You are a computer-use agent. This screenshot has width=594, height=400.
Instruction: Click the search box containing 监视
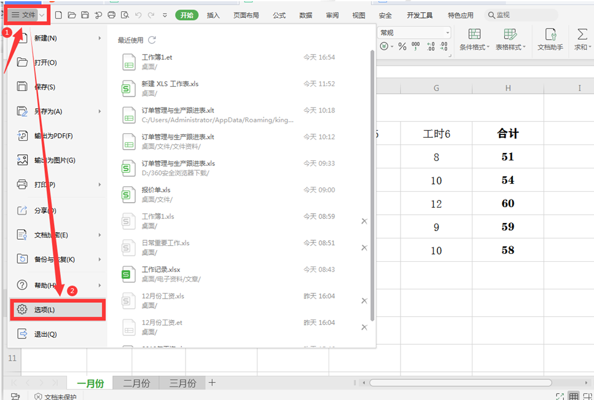click(x=521, y=15)
